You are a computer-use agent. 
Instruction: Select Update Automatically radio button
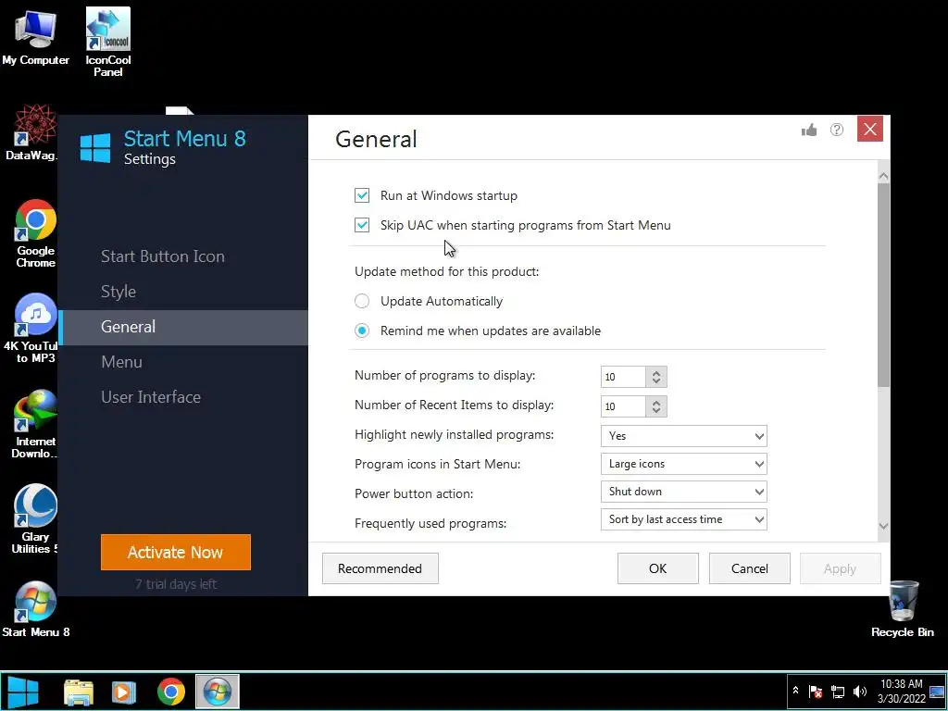[362, 301]
